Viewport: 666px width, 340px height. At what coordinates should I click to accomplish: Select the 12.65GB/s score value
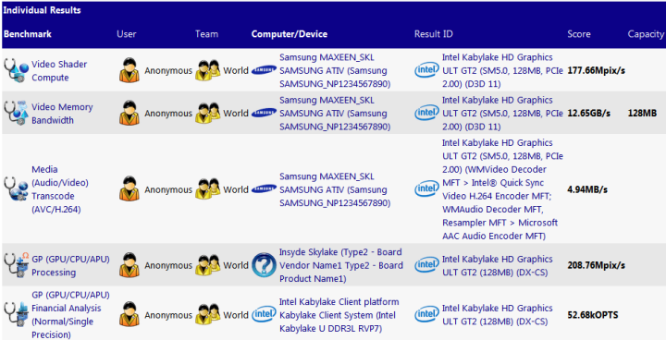click(588, 114)
